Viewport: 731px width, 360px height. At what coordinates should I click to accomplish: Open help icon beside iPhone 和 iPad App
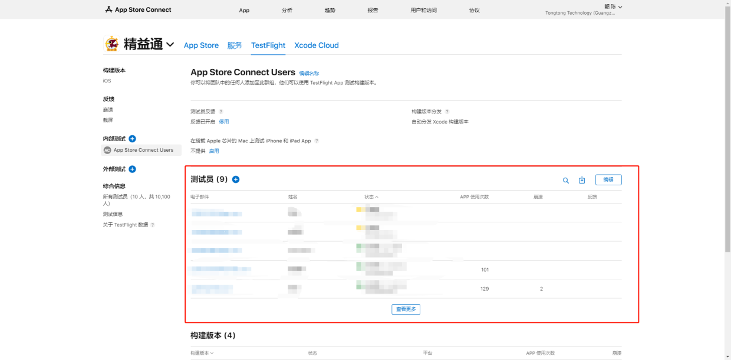tap(317, 141)
